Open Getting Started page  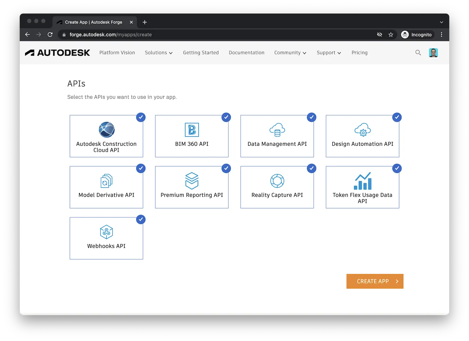click(x=201, y=53)
